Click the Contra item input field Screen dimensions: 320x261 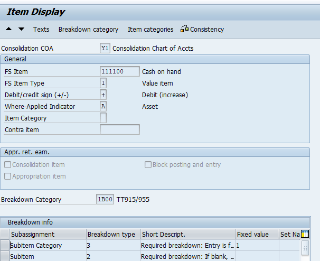coord(119,130)
